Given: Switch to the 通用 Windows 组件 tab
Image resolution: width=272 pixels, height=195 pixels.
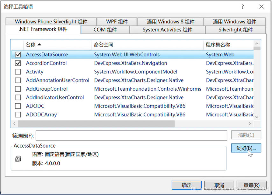Looking at the screenshot, I should tap(235, 22).
